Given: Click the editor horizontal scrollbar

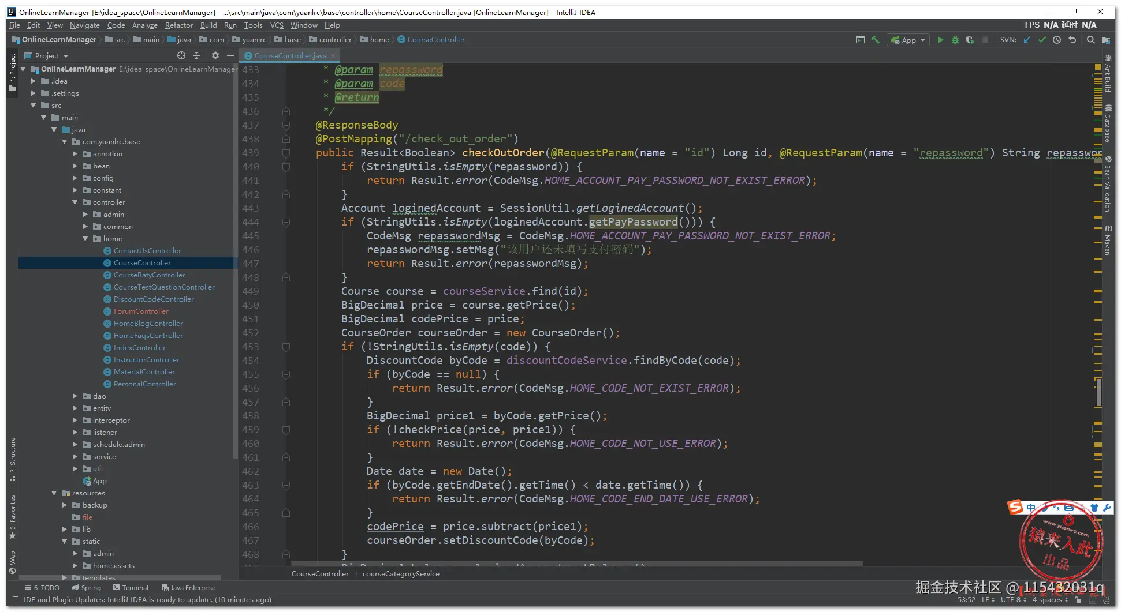Looking at the screenshot, I should coord(576,564).
